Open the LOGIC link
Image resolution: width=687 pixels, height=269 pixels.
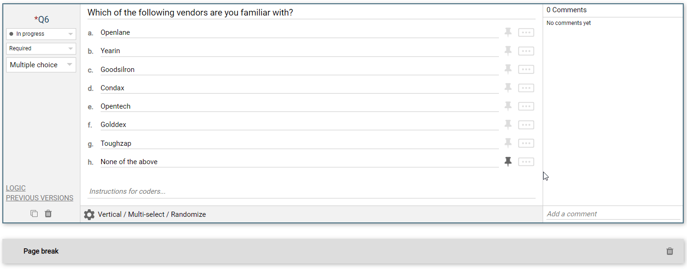click(x=16, y=188)
